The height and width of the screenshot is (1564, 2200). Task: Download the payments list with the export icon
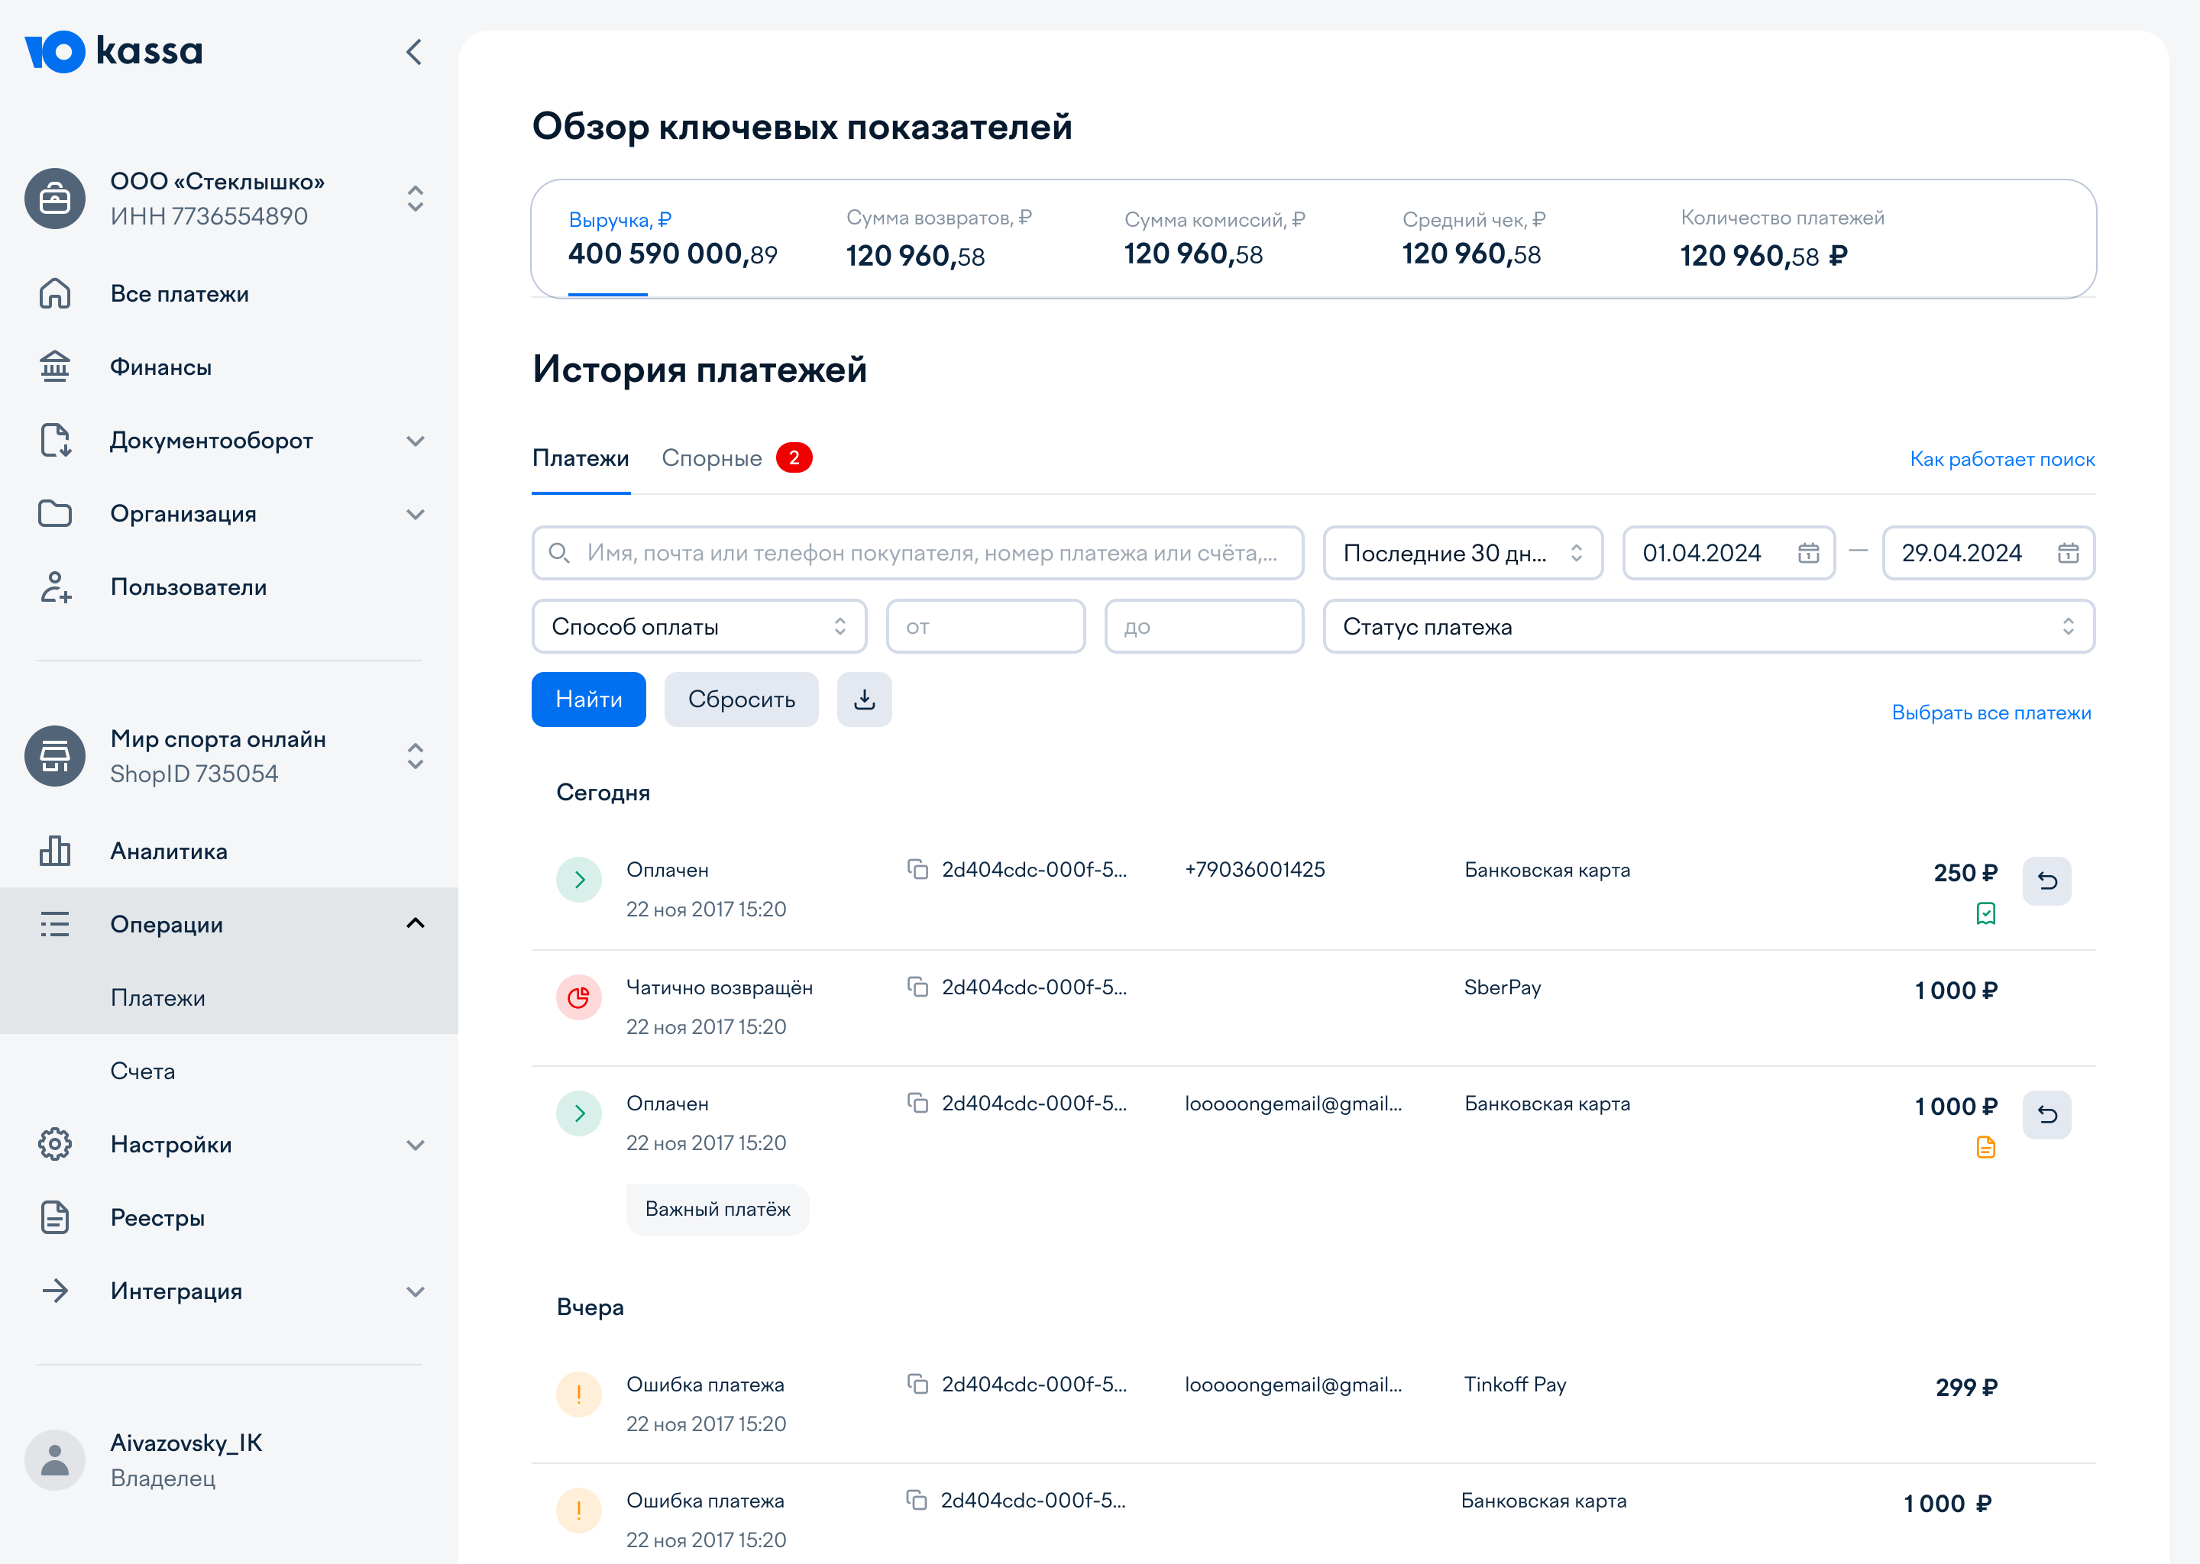point(864,700)
